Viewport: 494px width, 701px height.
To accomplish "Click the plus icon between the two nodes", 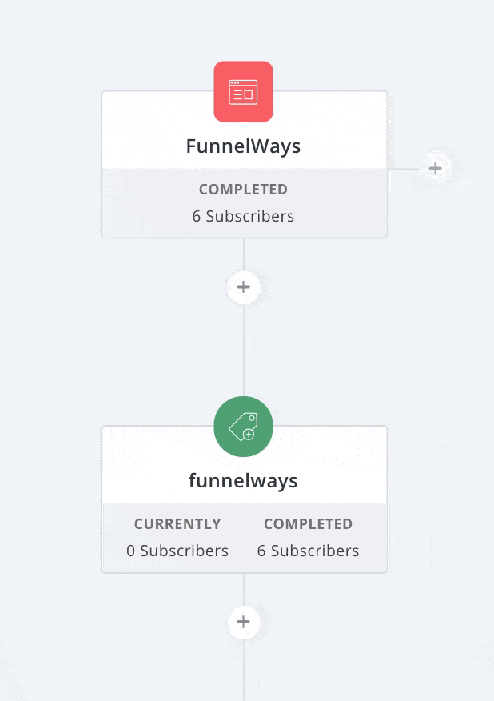I will tap(243, 286).
